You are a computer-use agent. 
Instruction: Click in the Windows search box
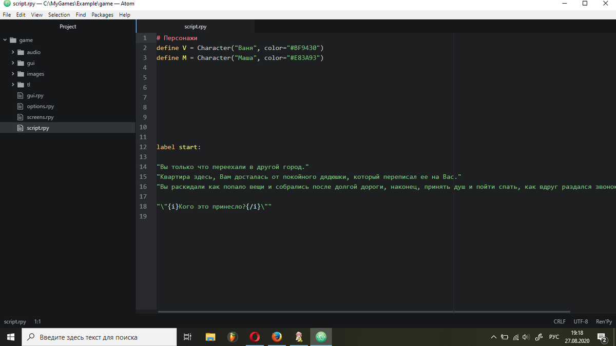(x=99, y=337)
